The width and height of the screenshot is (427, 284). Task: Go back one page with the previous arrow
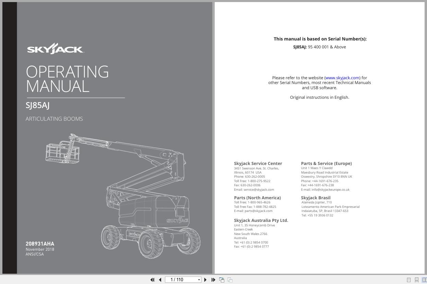tap(160, 280)
